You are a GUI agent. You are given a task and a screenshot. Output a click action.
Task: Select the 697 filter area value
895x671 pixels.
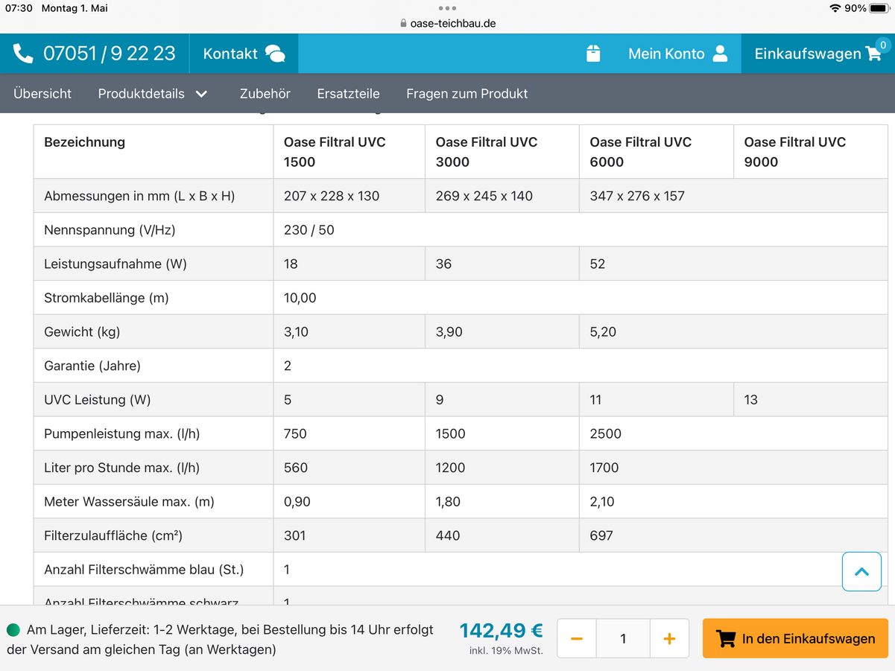[x=601, y=535]
